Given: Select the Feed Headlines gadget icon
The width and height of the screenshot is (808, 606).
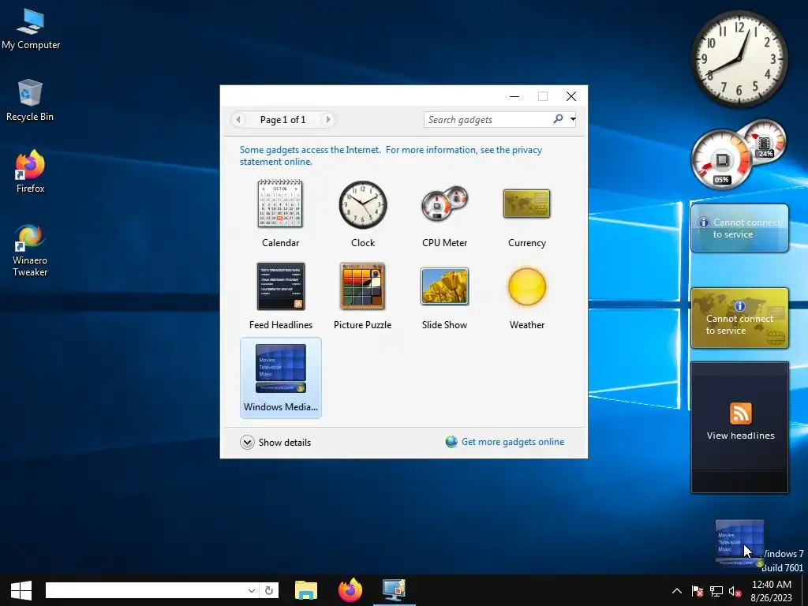Looking at the screenshot, I should point(281,286).
